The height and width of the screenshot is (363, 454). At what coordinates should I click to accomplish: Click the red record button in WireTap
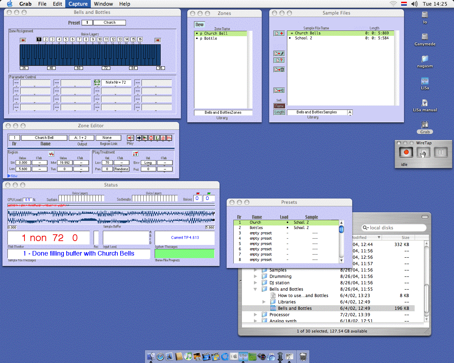point(406,152)
